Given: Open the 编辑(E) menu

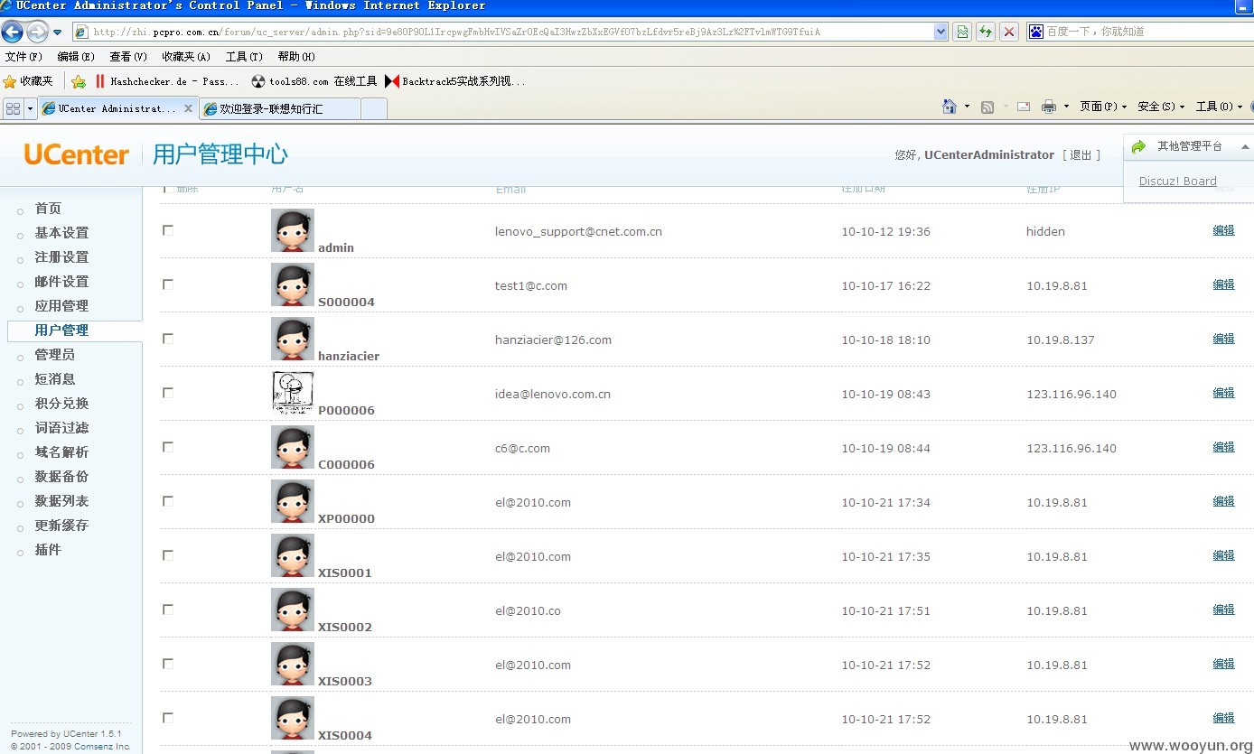Looking at the screenshot, I should [76, 56].
